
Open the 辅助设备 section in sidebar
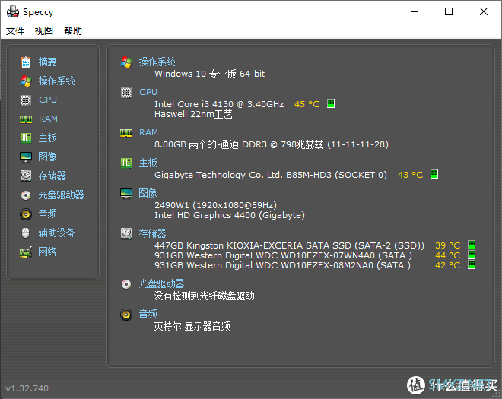click(x=57, y=233)
